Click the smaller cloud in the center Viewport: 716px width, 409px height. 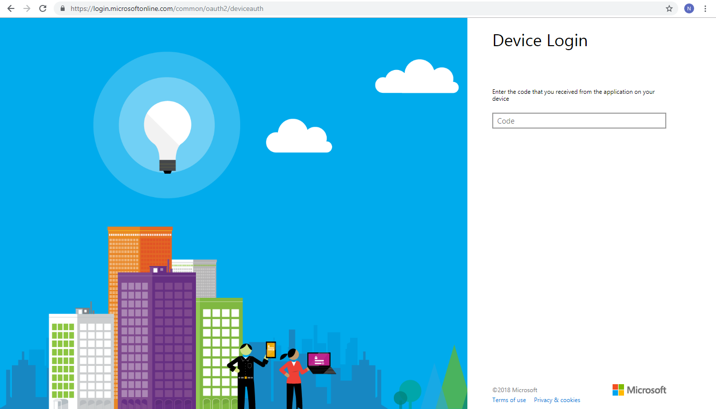(298, 137)
